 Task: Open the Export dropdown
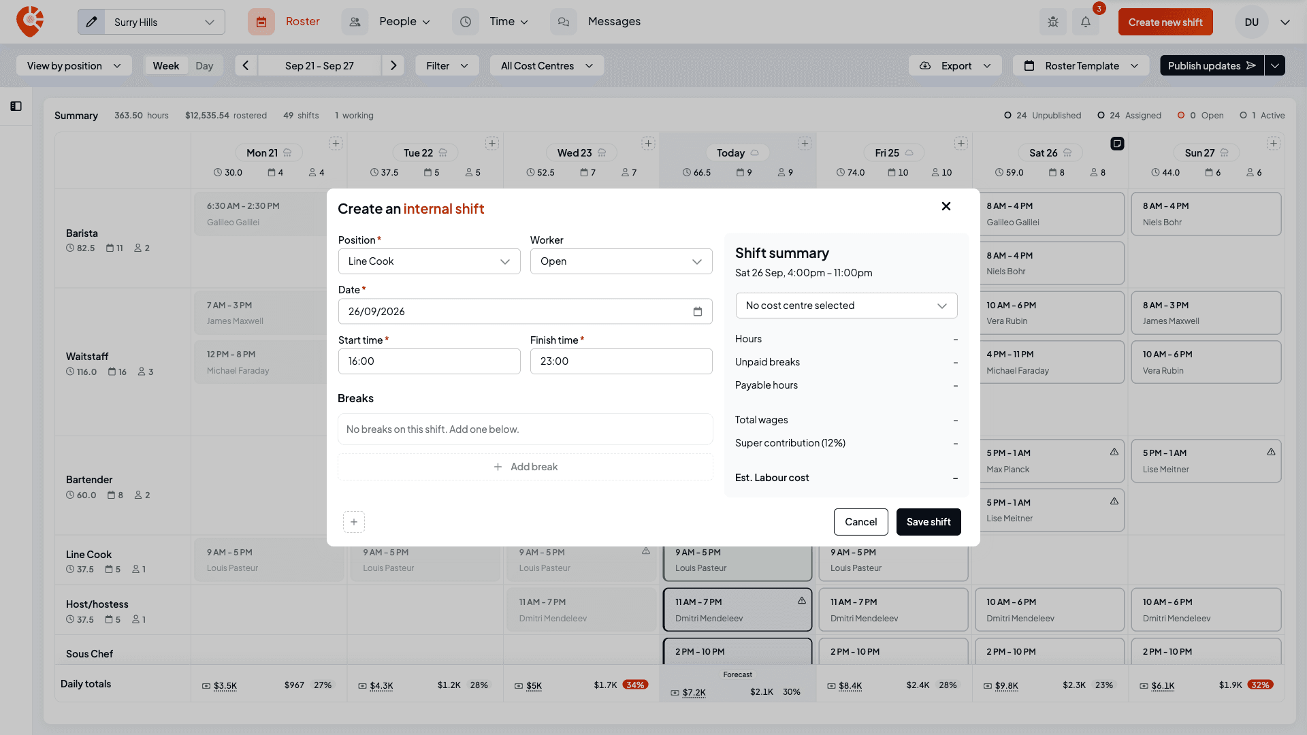[955, 65]
